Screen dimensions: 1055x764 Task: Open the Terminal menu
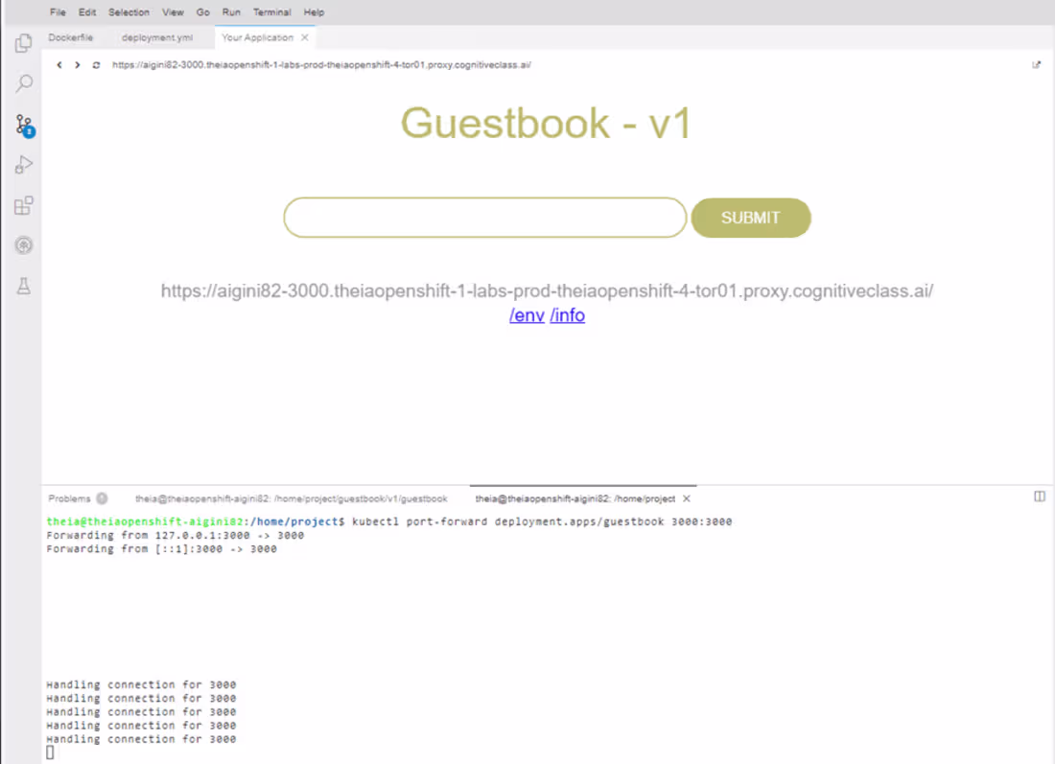point(271,12)
